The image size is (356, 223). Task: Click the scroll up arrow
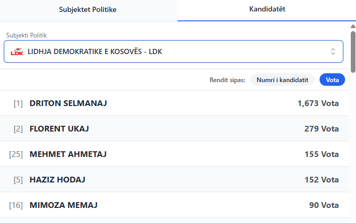coord(353,26)
